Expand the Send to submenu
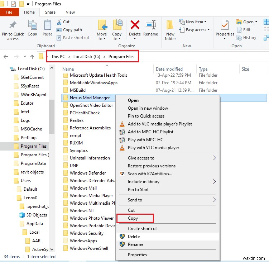Image resolution: width=269 pixels, height=262 pixels. pos(167,200)
